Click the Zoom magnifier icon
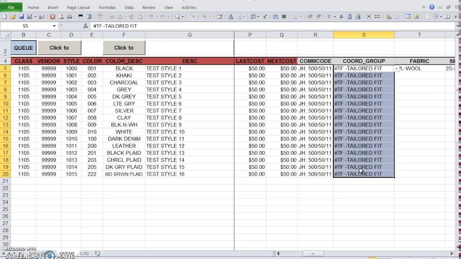The width and height of the screenshot is (461, 259). (x=178, y=17)
